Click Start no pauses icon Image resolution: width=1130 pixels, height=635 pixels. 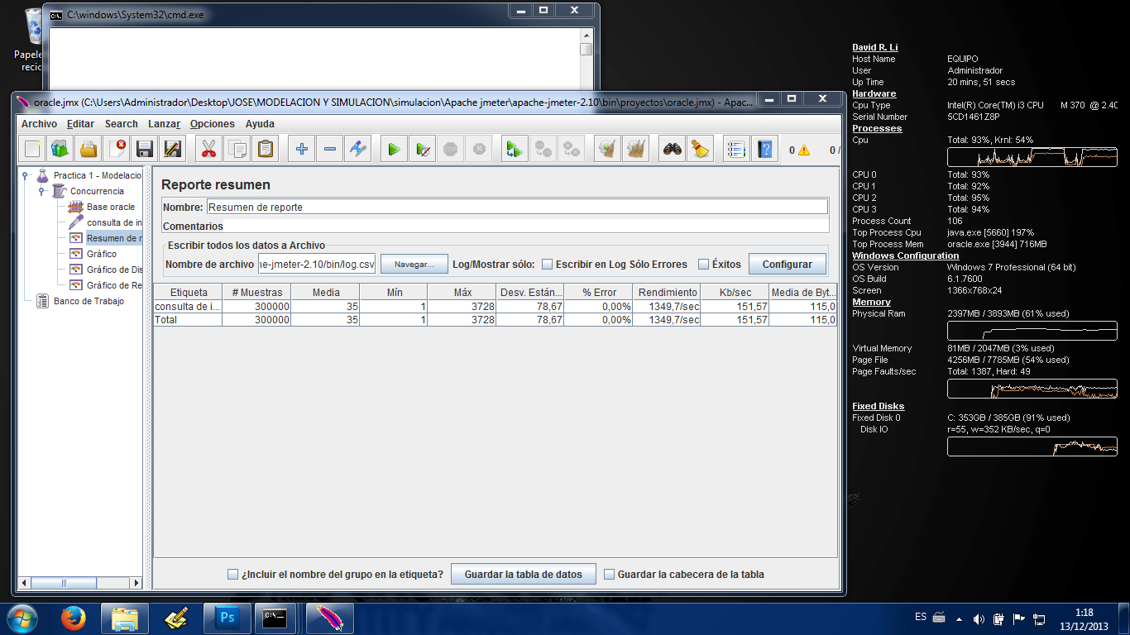coord(422,149)
